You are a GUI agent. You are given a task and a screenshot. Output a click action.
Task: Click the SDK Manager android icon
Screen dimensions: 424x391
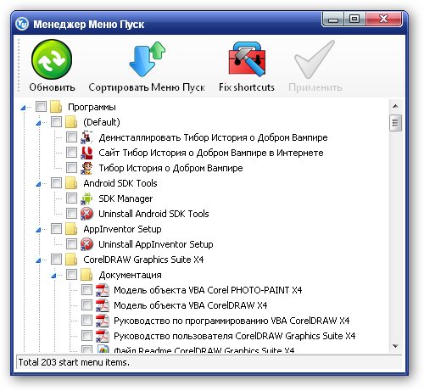(x=86, y=198)
